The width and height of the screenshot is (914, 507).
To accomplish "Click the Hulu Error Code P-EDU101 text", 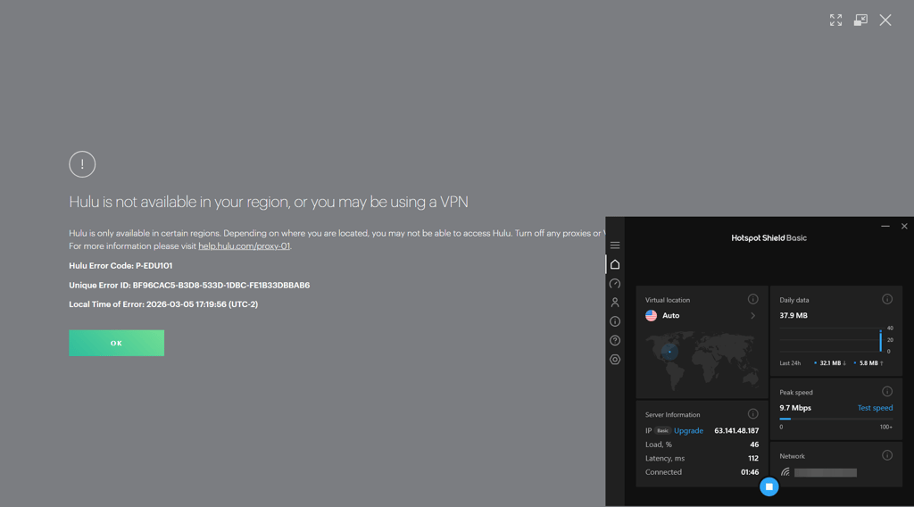I will click(120, 266).
